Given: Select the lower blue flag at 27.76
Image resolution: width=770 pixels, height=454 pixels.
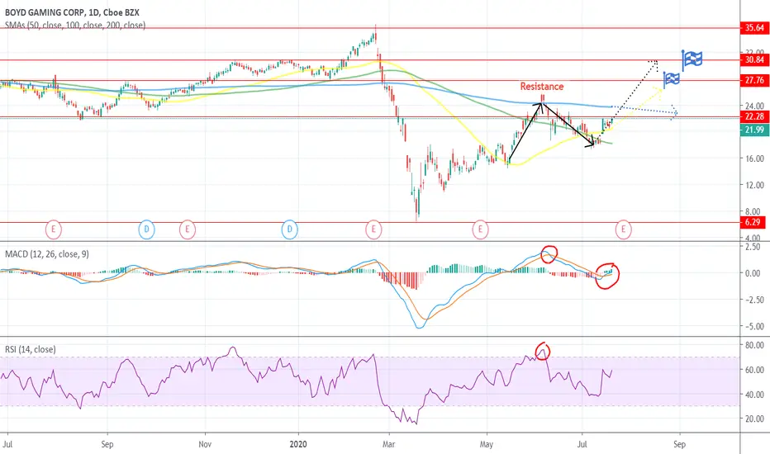Looking at the screenshot, I should tap(671, 79).
